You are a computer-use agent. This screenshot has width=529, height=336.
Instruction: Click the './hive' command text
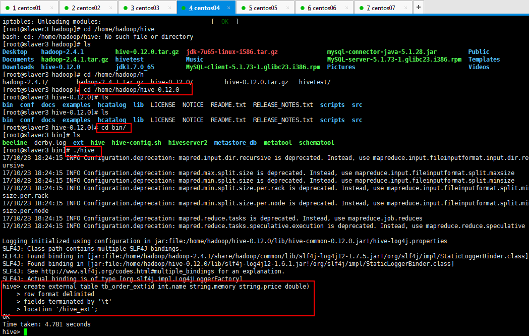[84, 150]
